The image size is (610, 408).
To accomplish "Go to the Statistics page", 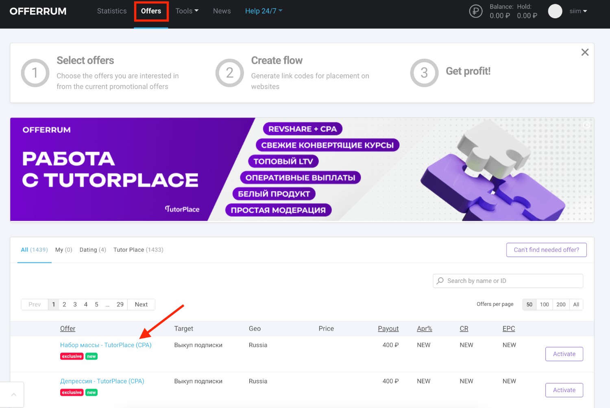I will click(x=112, y=11).
